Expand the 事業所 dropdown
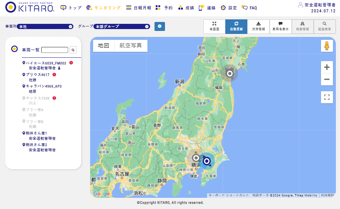The width and height of the screenshot is (340, 209). click(45, 26)
